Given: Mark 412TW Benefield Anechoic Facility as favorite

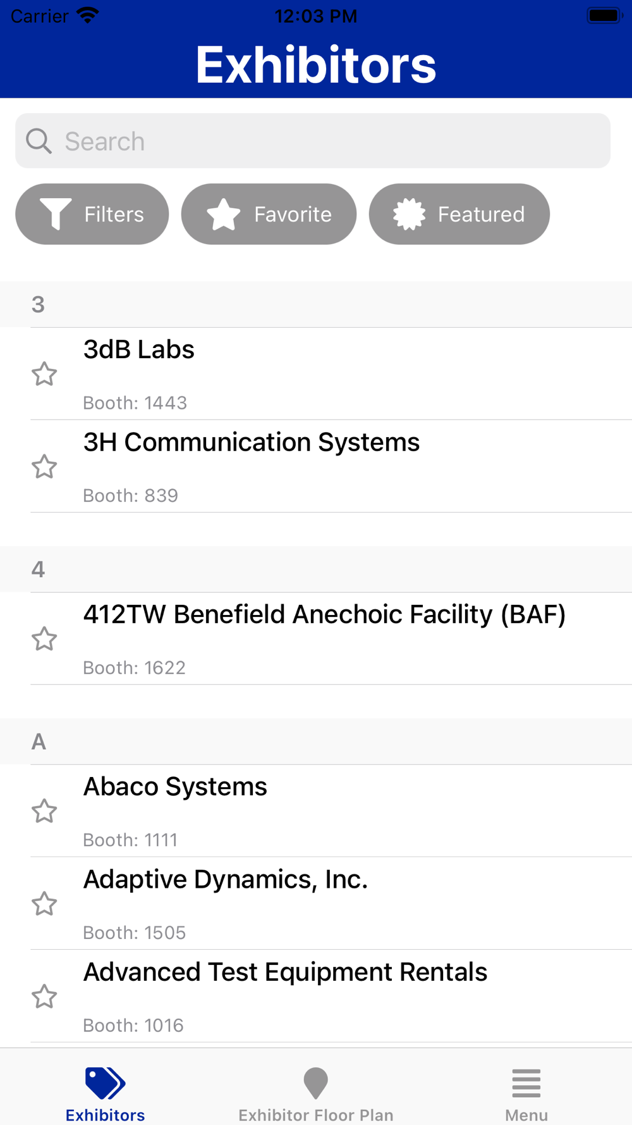Looking at the screenshot, I should pos(44,639).
